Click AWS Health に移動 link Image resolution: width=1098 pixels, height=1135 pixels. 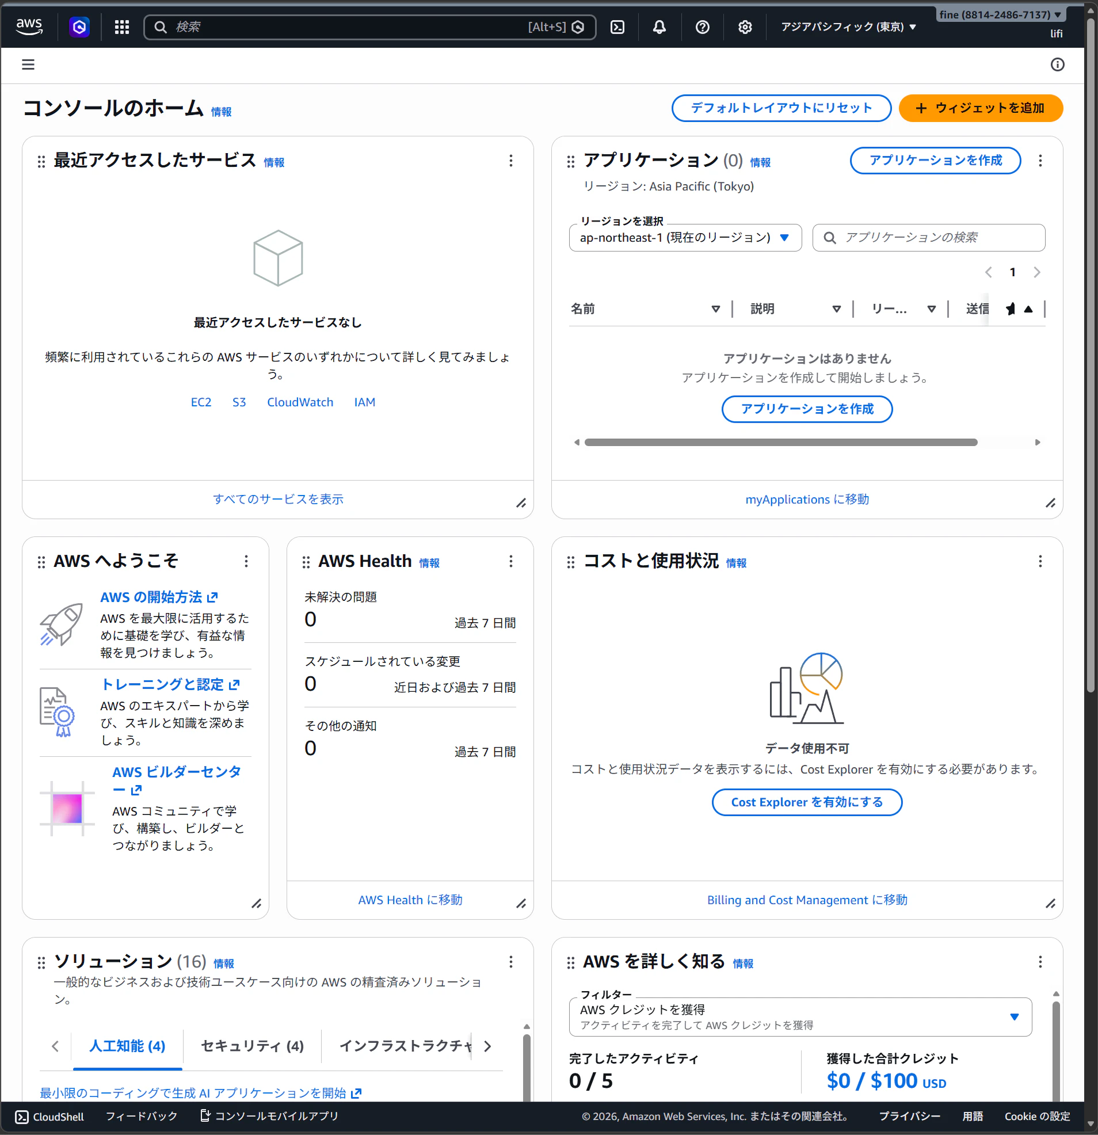410,900
